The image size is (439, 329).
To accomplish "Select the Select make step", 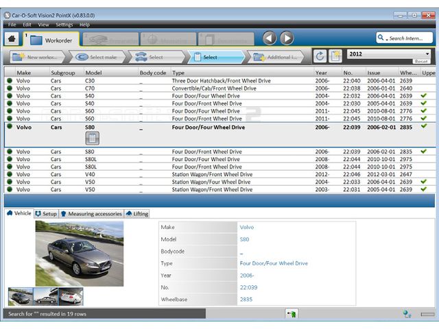I will tap(97, 57).
